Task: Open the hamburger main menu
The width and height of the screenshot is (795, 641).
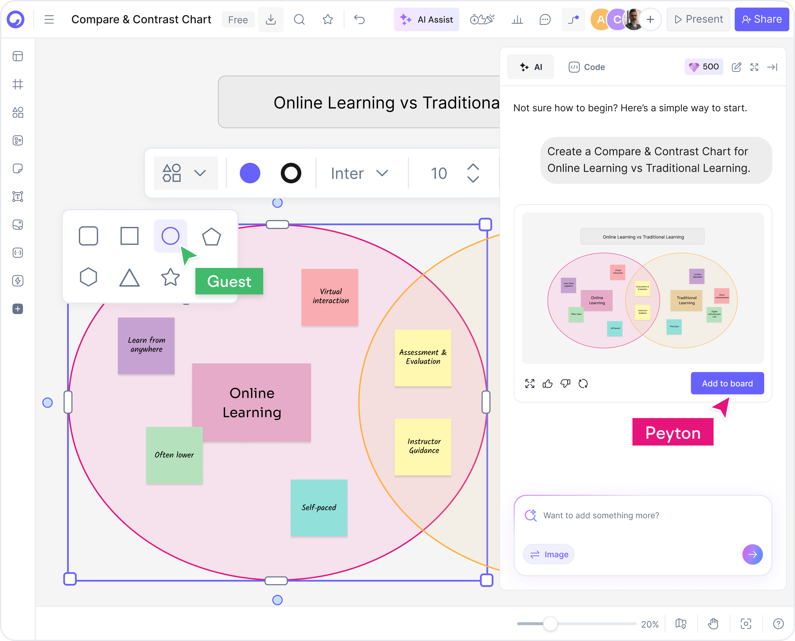Action: coord(49,20)
